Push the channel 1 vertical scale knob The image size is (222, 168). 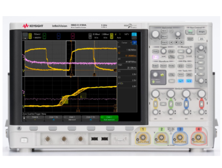(x=155, y=94)
